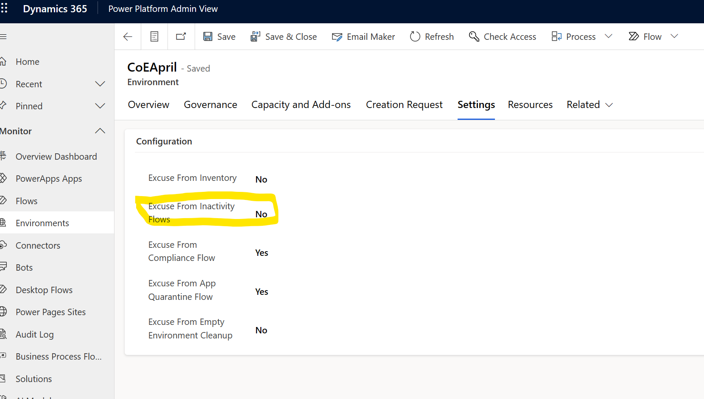The image size is (704, 399).
Task: Open Flows from the sidebar
Action: 26,200
